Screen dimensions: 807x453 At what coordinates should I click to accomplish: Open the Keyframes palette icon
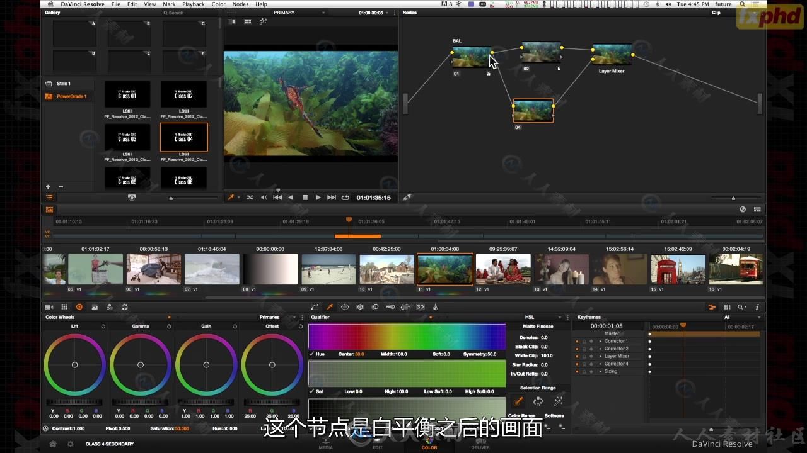[712, 307]
